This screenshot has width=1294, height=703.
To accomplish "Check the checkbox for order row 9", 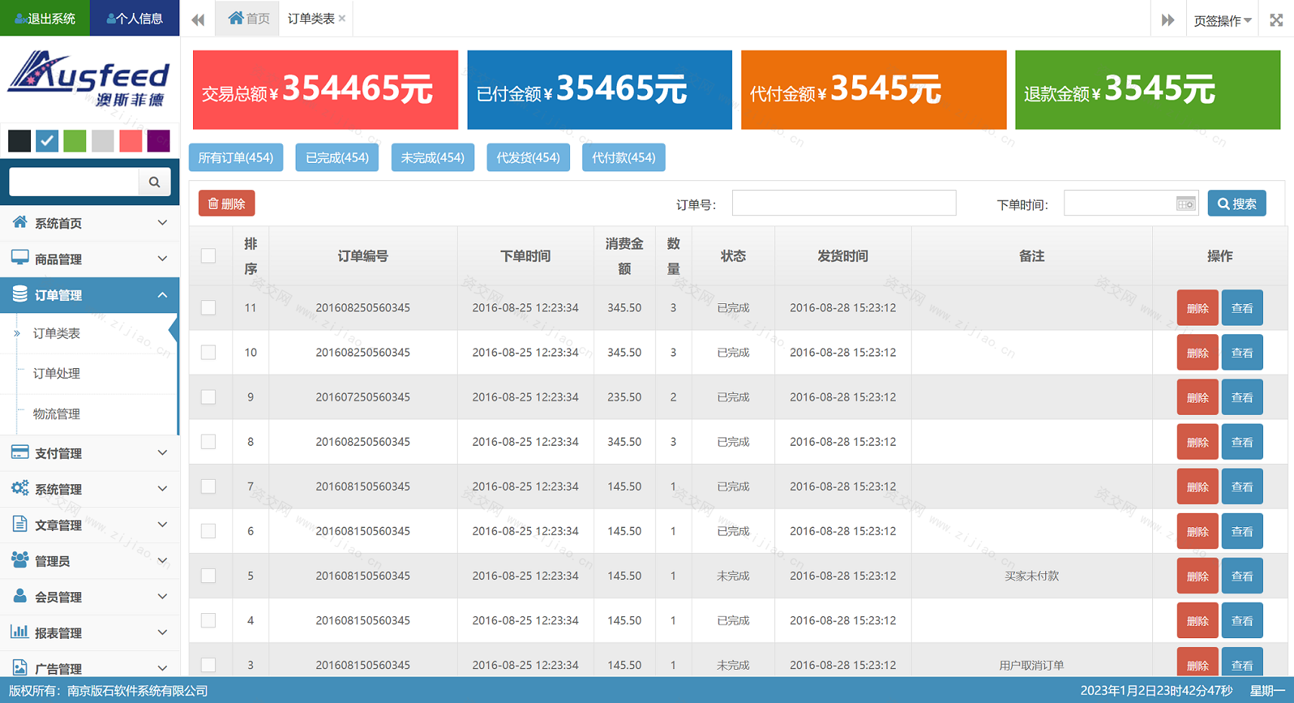I will pos(209,397).
